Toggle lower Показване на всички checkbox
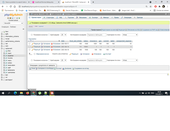Image resolution: width=170 pixels, height=131 pixels. [32, 60]
